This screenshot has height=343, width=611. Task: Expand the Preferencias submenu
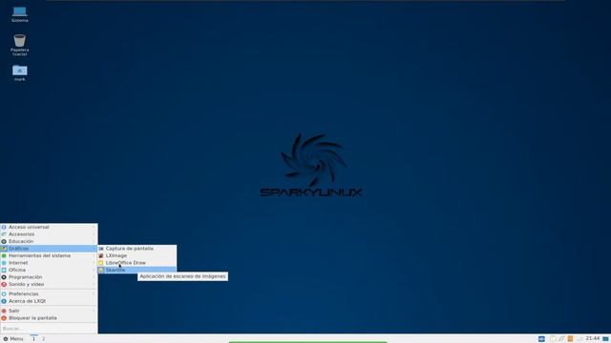[49, 294]
